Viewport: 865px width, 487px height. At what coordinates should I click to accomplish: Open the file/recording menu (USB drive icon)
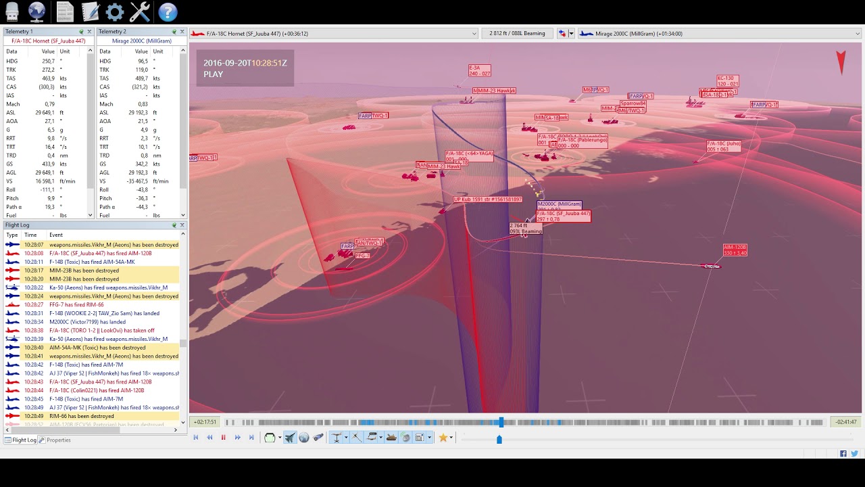[x=11, y=11]
